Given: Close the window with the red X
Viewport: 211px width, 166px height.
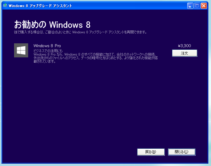Looking at the screenshot, I should point(204,6).
